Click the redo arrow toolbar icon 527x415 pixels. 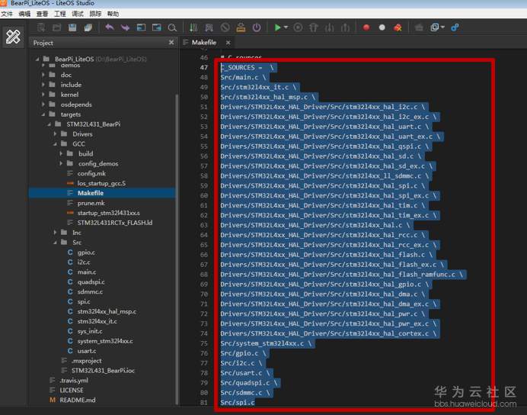click(x=125, y=27)
